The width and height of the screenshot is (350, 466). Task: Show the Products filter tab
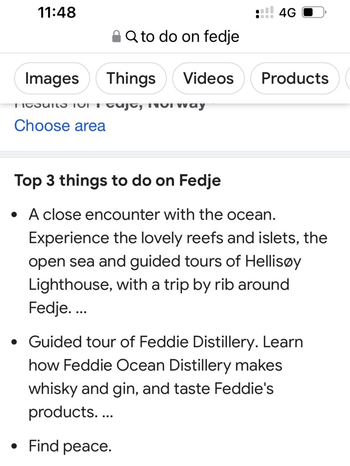coord(295,78)
